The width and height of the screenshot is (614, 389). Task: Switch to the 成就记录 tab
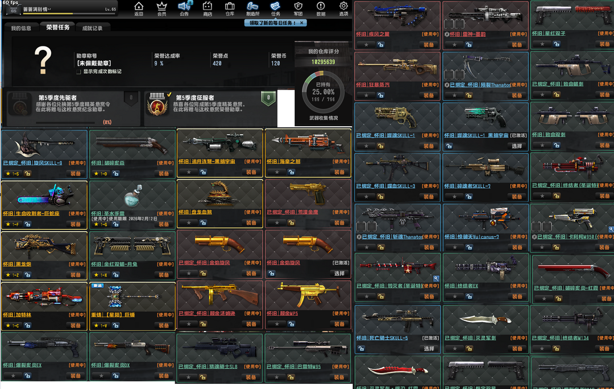coord(92,28)
